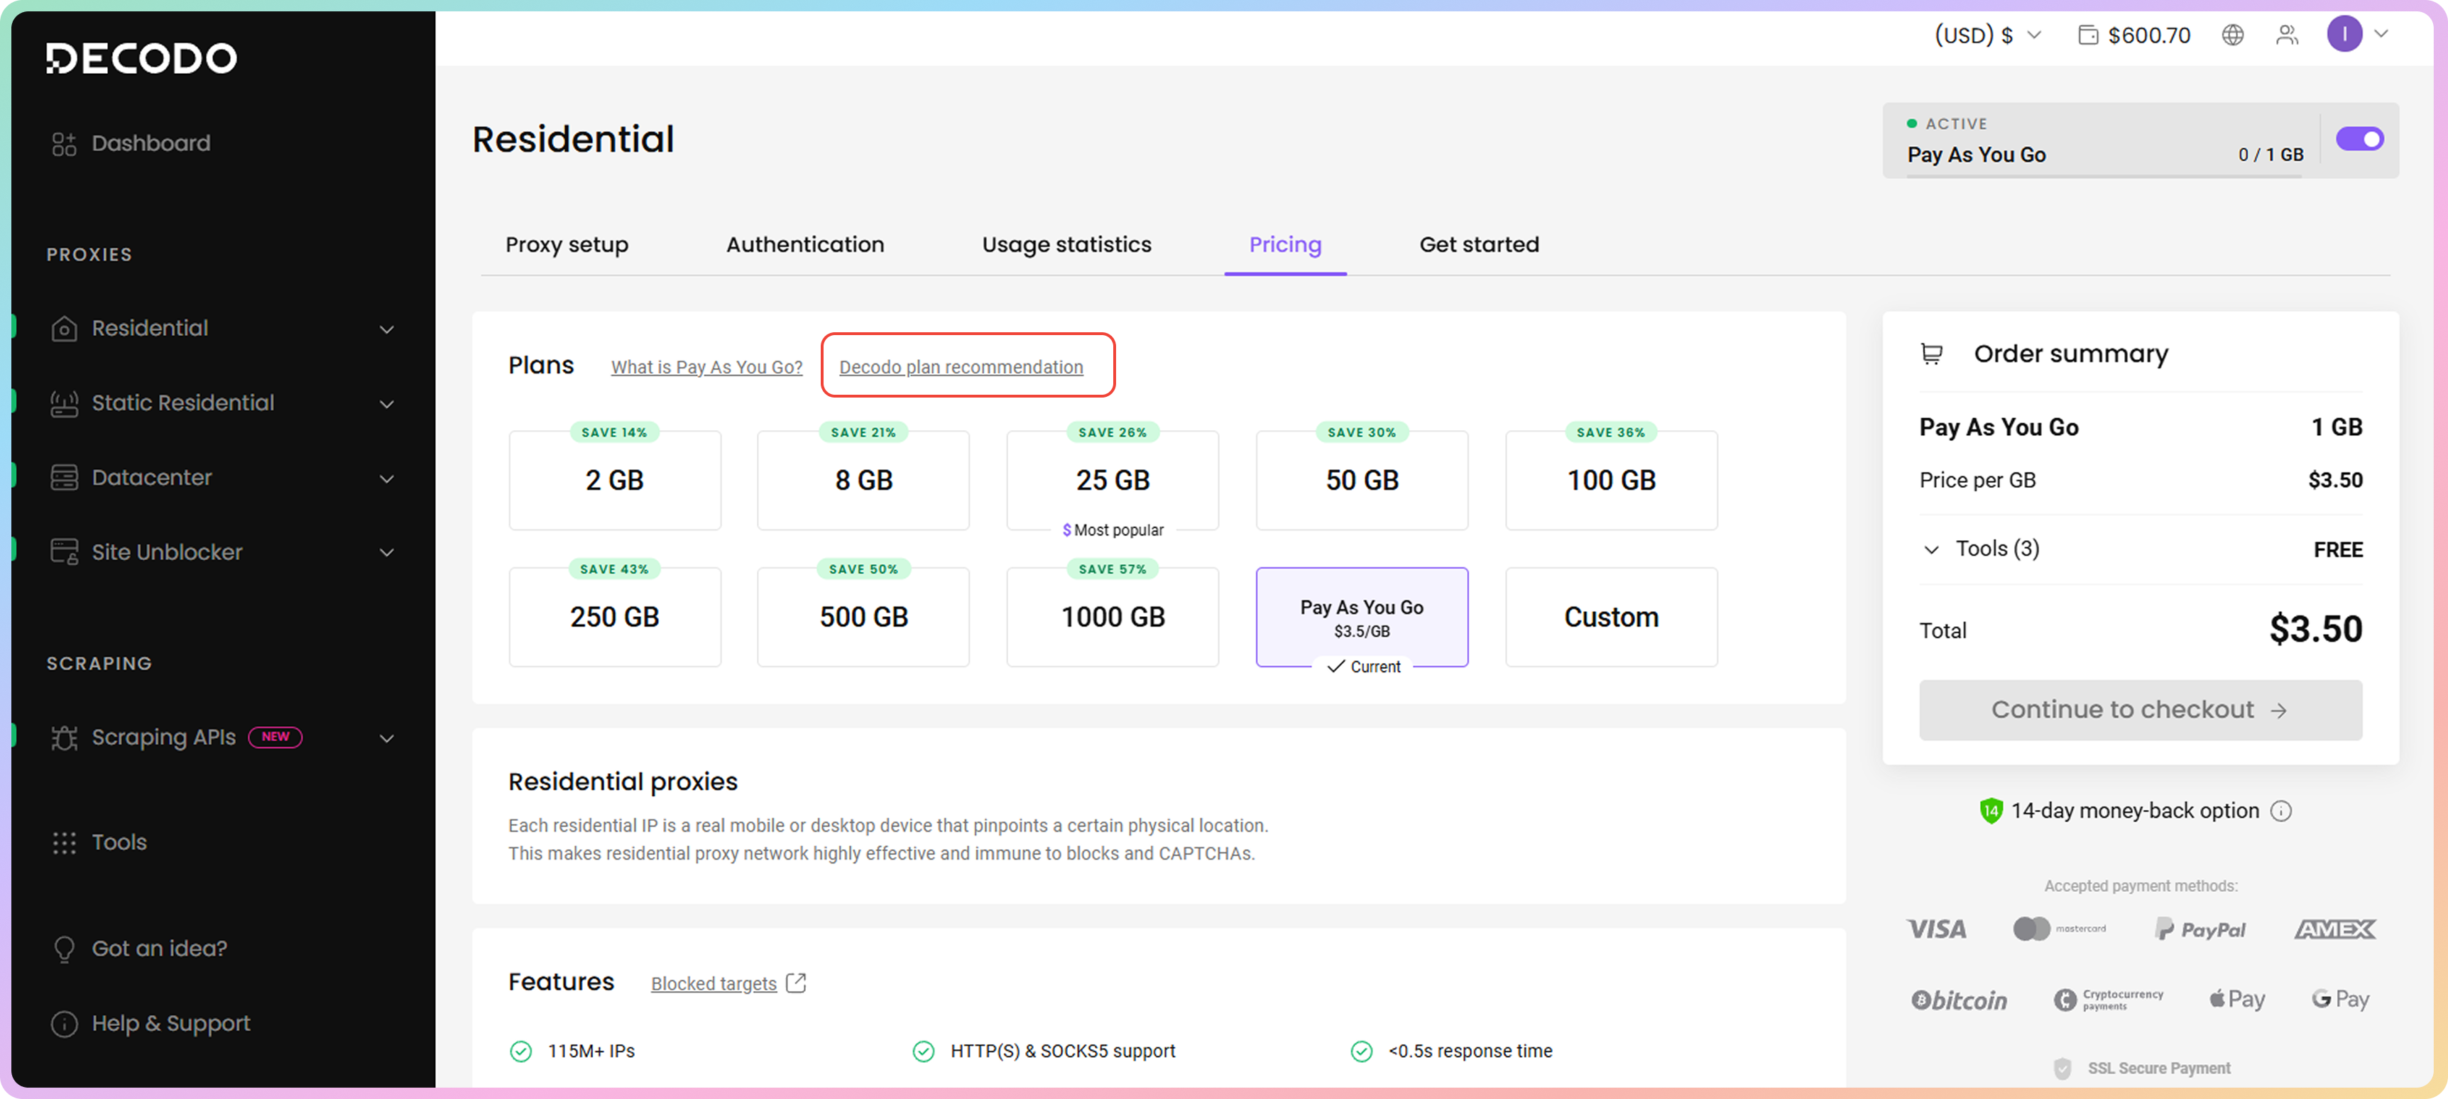Viewport: 2448px width, 1099px height.
Task: Open Decodo plan recommendation link
Action: point(960,366)
